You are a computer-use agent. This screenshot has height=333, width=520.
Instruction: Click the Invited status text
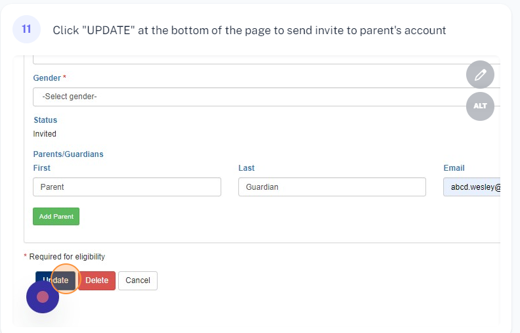click(x=45, y=134)
